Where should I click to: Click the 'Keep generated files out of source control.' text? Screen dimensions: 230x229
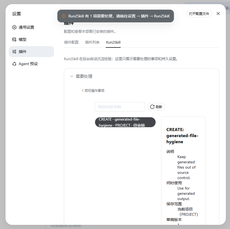pos(186,167)
